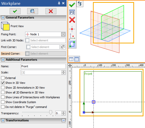
Task: Pin the Workplane panel
Action: [59, 3]
